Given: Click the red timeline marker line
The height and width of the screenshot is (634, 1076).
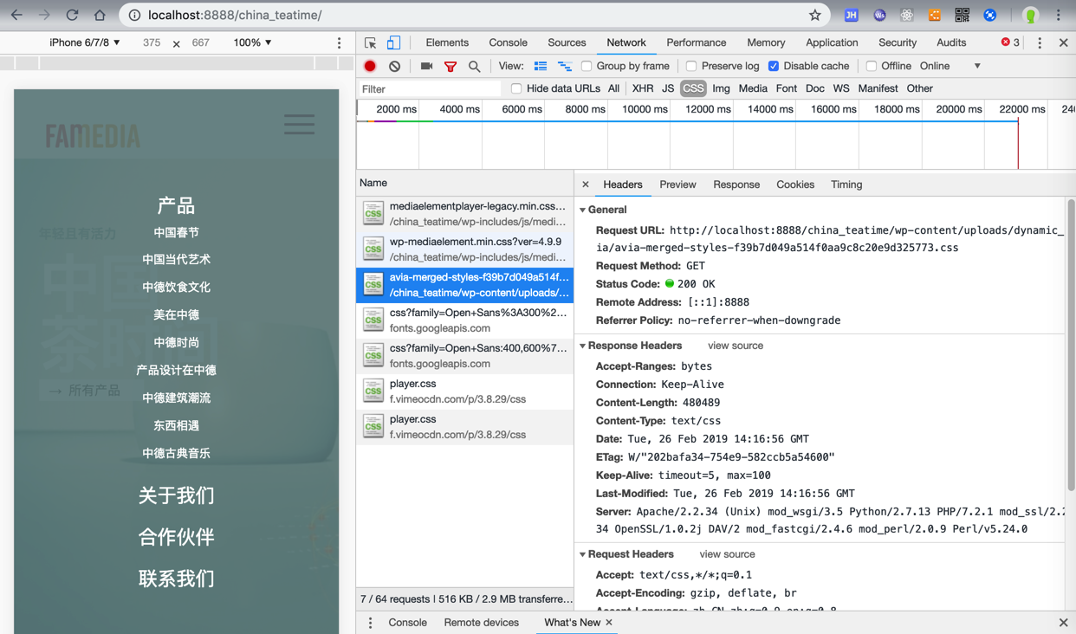Looking at the screenshot, I should point(1018,144).
